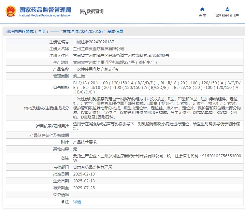Click the 生效日期 label

click(x=61, y=181)
